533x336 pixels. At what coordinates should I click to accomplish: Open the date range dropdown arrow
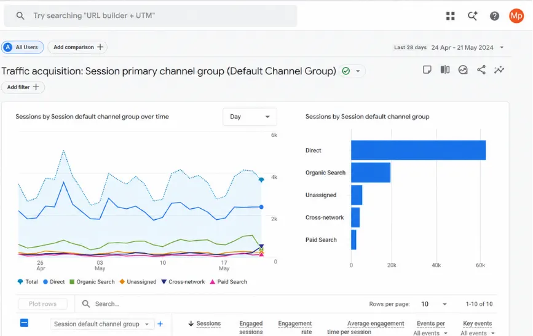coord(502,47)
